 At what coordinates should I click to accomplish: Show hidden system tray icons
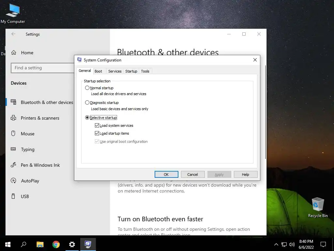click(x=276, y=244)
